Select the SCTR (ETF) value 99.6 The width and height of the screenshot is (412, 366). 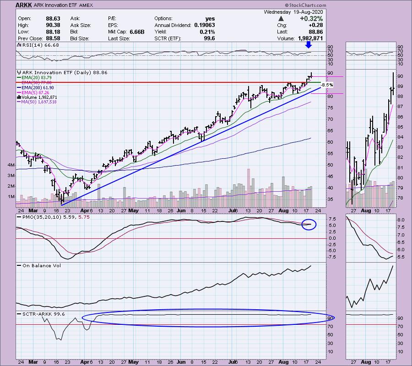tap(209, 38)
